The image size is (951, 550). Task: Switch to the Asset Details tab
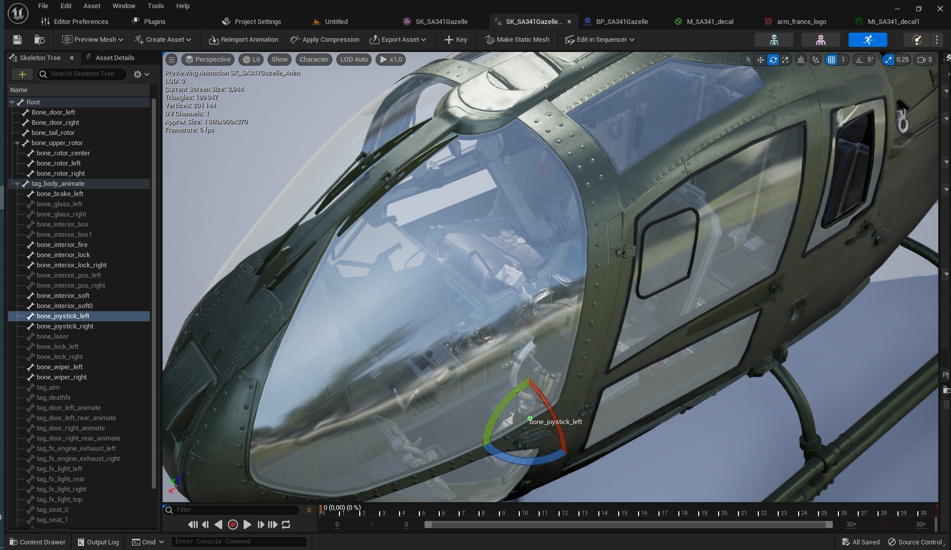[x=115, y=58]
